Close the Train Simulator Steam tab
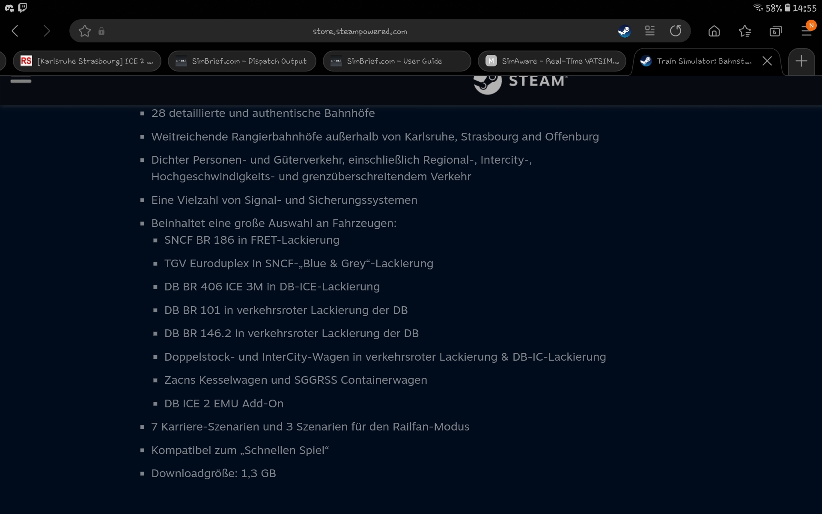 [x=767, y=61]
